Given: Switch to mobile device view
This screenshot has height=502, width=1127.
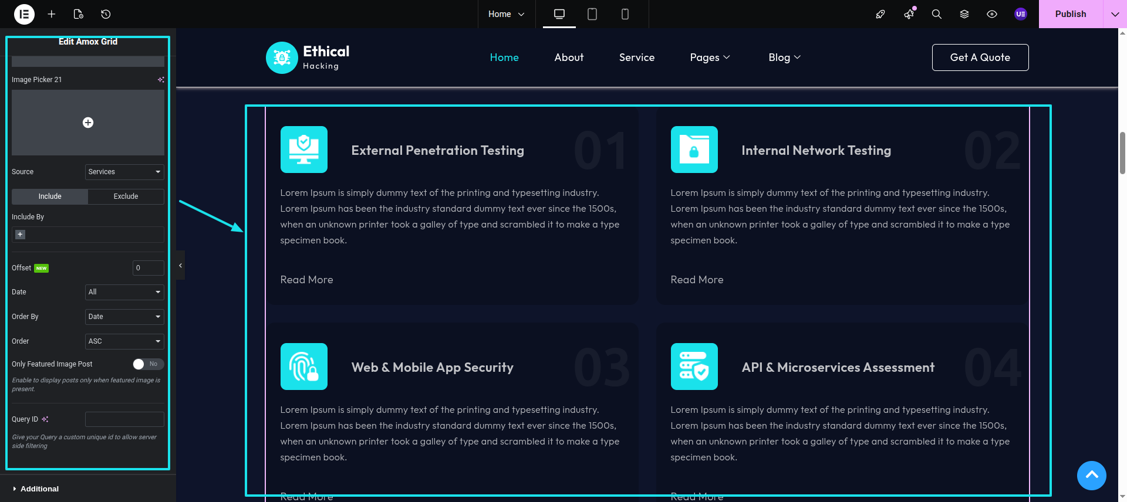Looking at the screenshot, I should click(625, 14).
